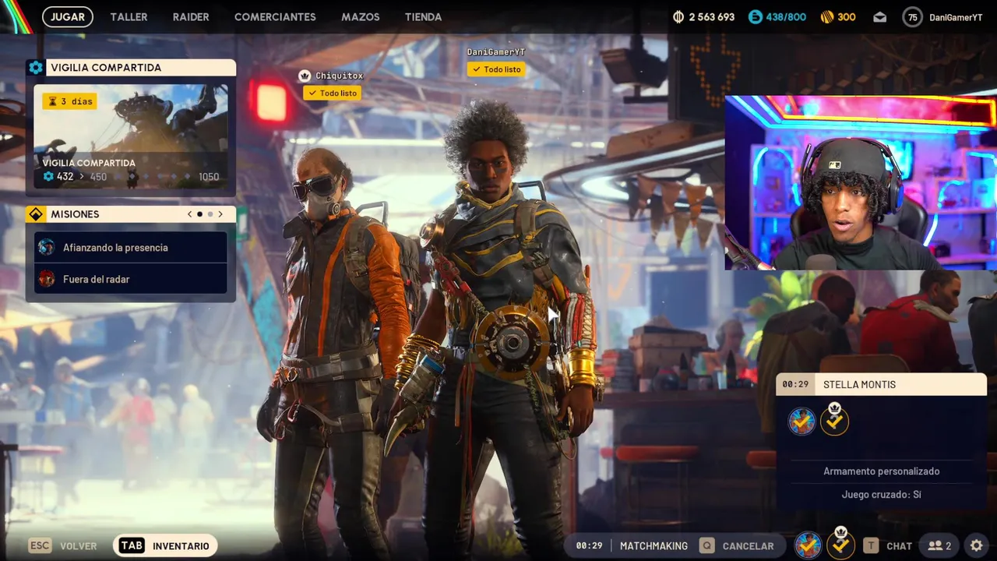Click the Chiquitox player name label
Image resolution: width=997 pixels, height=561 pixels.
tap(340, 76)
